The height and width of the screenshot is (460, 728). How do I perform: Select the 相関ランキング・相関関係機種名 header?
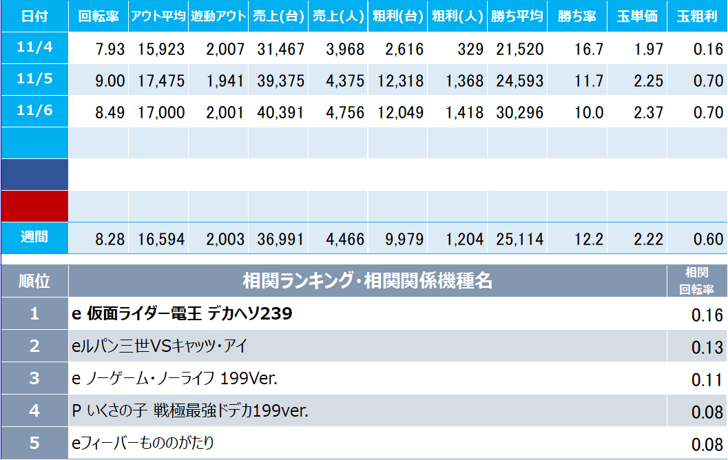click(x=367, y=281)
